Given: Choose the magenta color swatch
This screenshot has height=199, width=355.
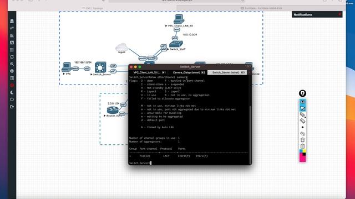Looking at the screenshot, I should click(302, 159).
